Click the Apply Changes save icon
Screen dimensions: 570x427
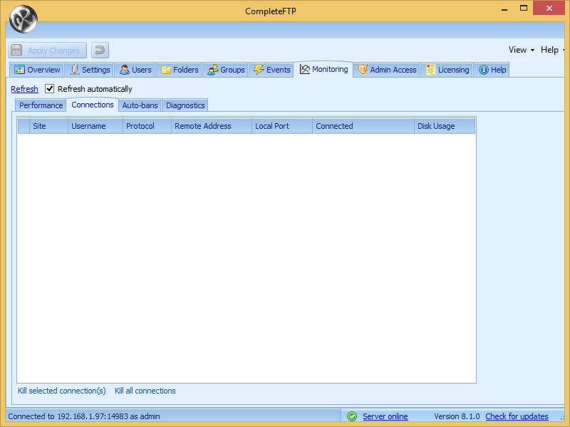coord(16,50)
